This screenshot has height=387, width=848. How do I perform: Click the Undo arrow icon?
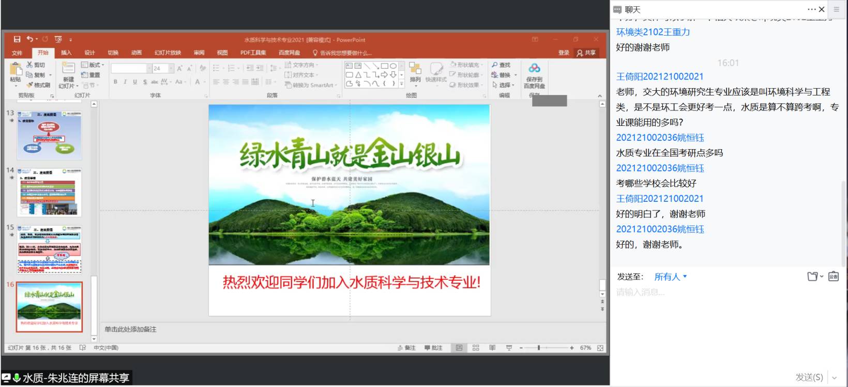point(30,39)
